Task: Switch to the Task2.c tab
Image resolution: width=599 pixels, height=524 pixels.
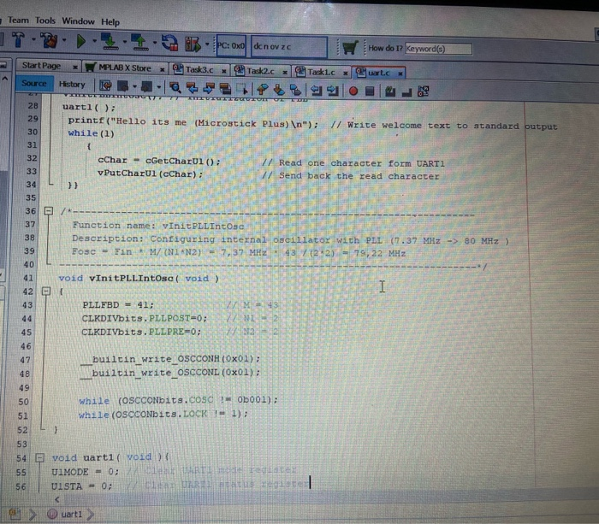Action: pos(260,71)
